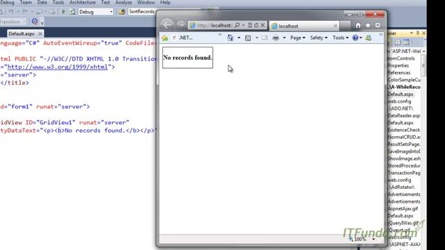This screenshot has height=250, width=445.
Task: Expand the Print dropdown arrow
Action: [x=284, y=37]
